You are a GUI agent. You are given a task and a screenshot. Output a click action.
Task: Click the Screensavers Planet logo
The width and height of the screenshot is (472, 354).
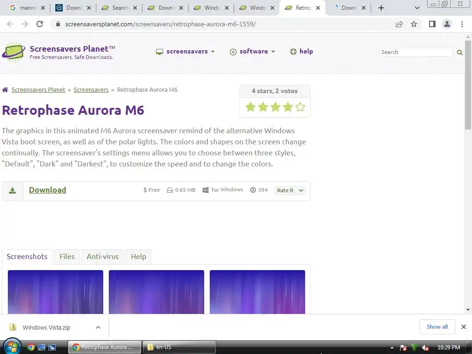click(x=13, y=52)
